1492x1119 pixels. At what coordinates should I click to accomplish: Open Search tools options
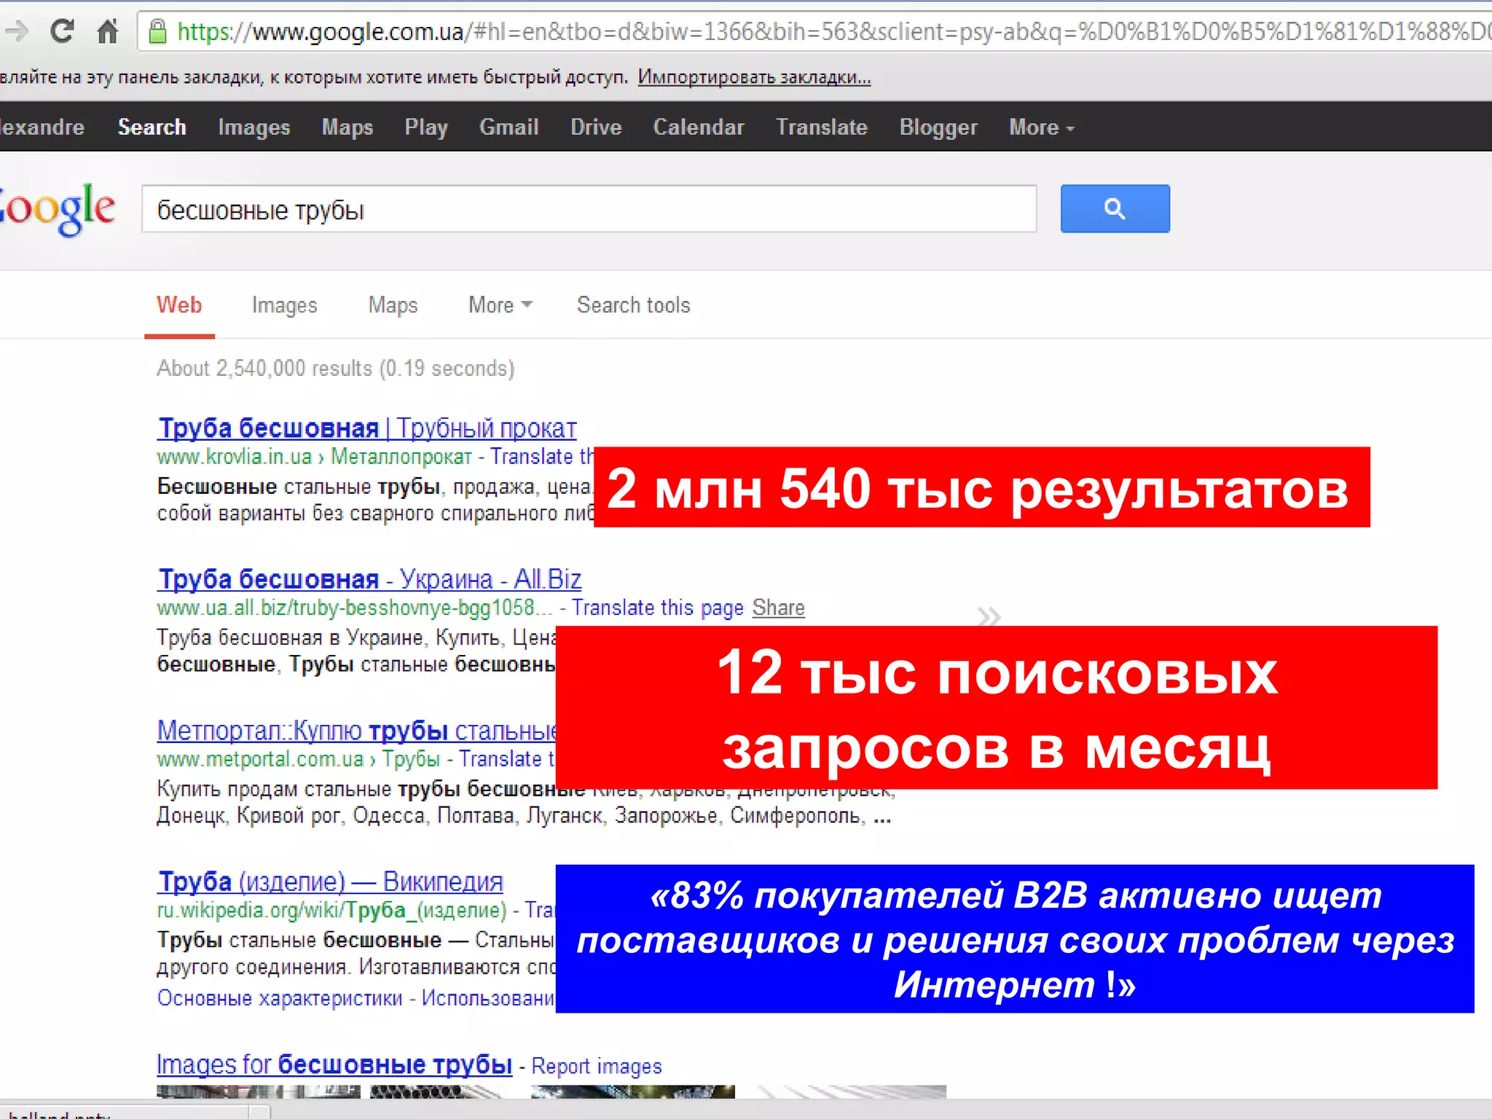pyautogui.click(x=633, y=305)
